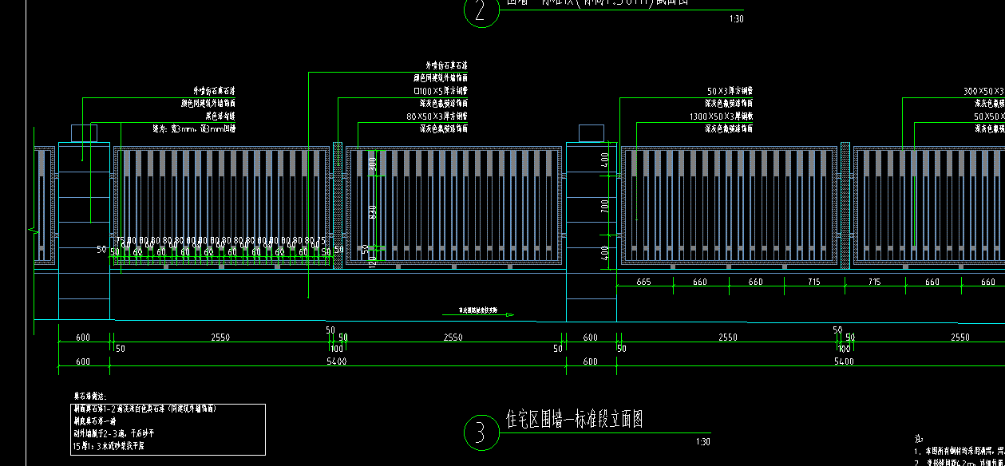The image size is (1005, 466).
Task: Click the 真石漆做法 heading
Action: [90, 396]
